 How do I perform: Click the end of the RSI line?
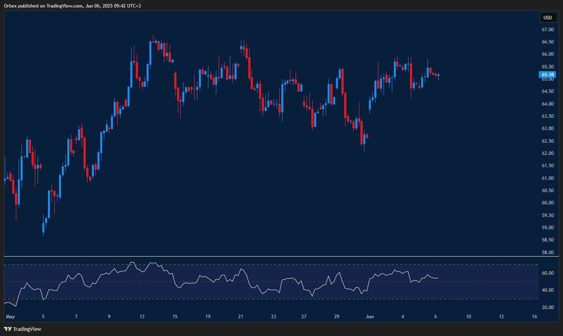point(438,278)
